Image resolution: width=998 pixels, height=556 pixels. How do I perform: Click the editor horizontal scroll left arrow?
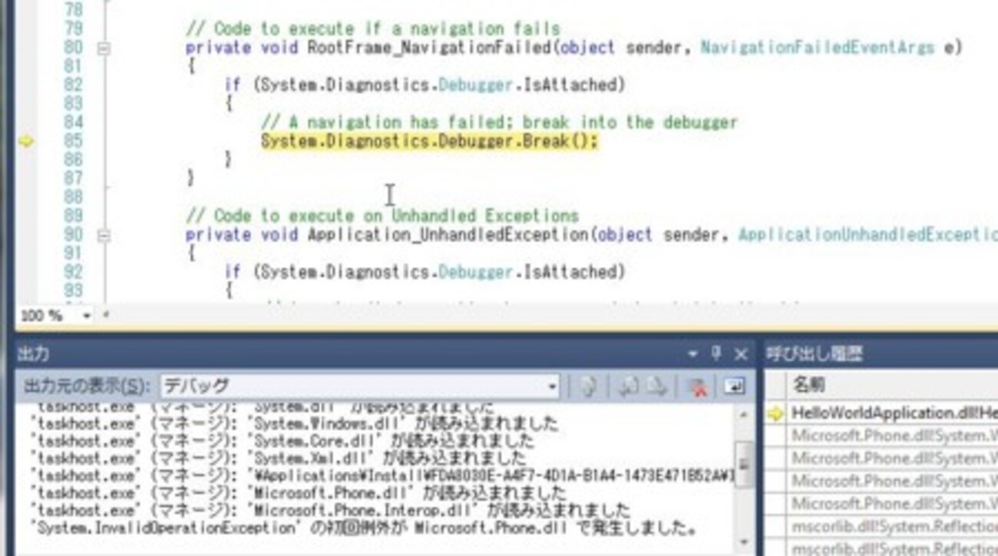click(x=105, y=315)
